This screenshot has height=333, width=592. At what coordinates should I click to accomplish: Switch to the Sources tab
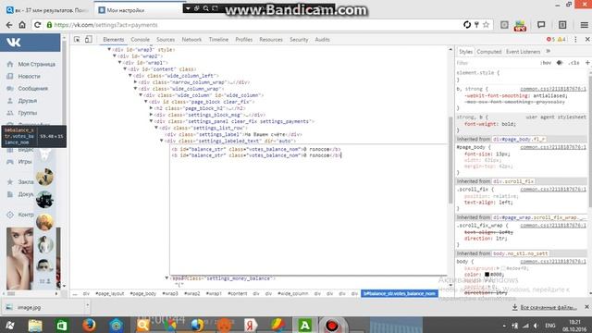tap(166, 39)
